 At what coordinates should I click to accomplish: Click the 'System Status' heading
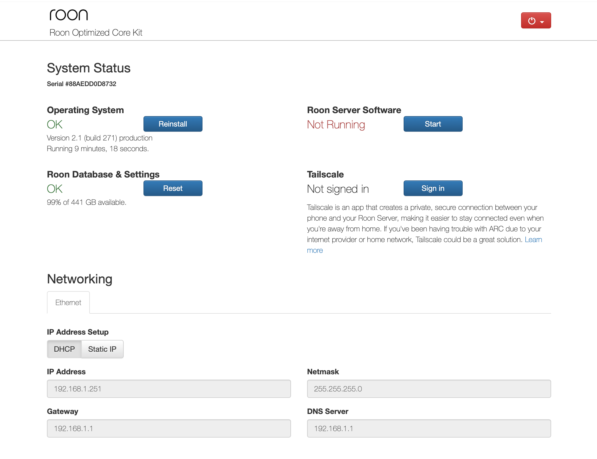coord(89,68)
